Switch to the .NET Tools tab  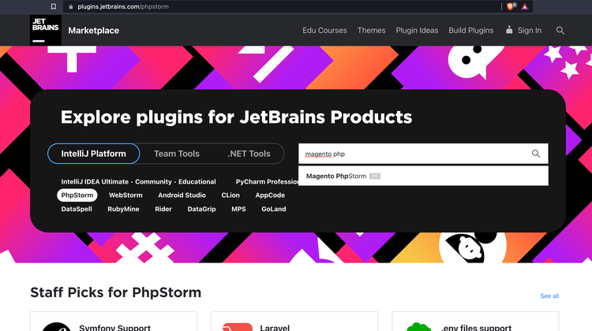(249, 154)
